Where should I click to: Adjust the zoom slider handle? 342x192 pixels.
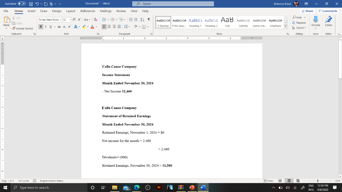318,181
